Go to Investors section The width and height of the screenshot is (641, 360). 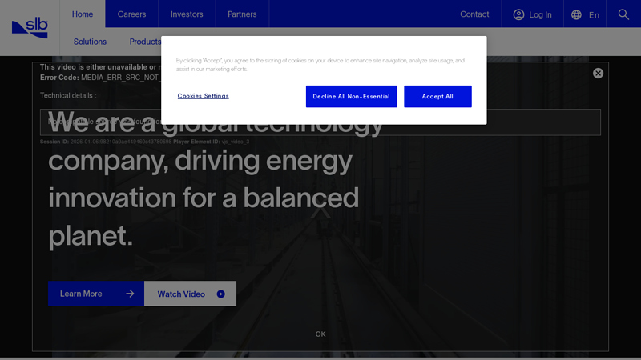[187, 14]
